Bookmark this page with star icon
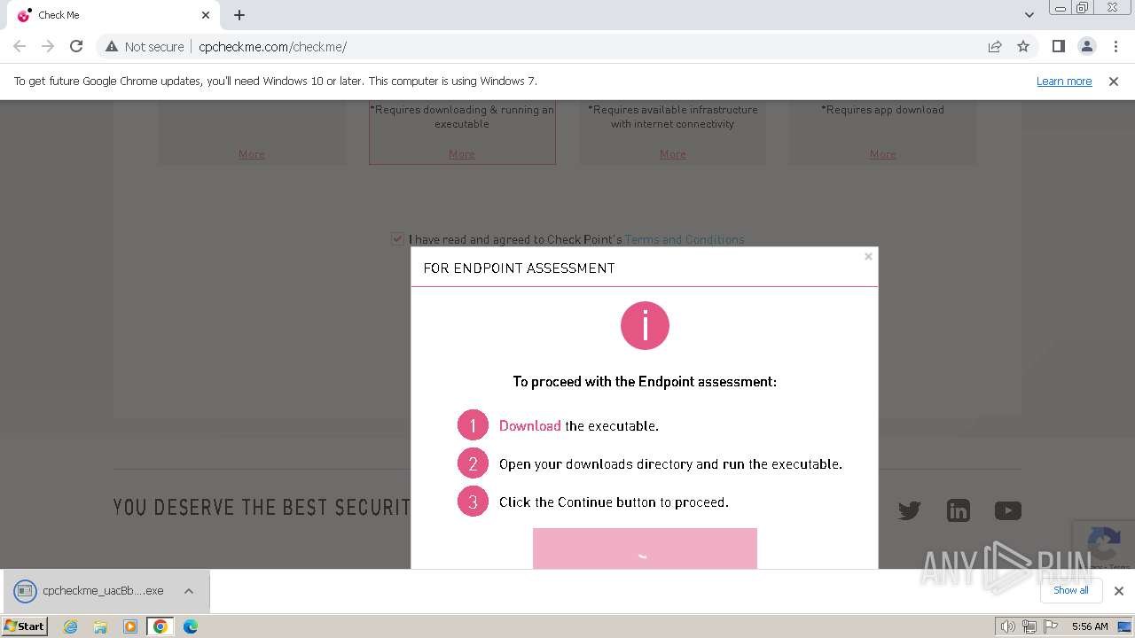The image size is (1135, 638). coord(1023,46)
